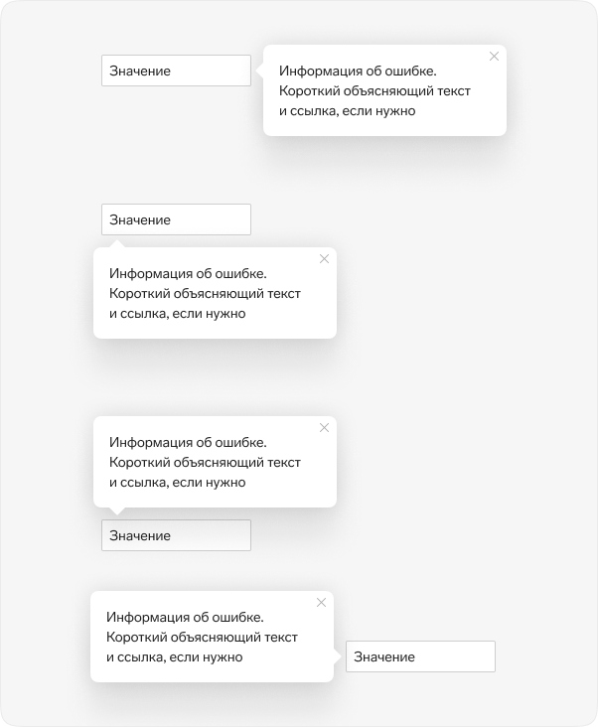The width and height of the screenshot is (598, 727).
Task: Click the left-pointing arrow of the first tooltip
Action: pyautogui.click(x=259, y=71)
